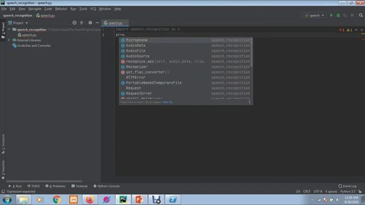Open the Window menu
365x205 pixels.
105,9
